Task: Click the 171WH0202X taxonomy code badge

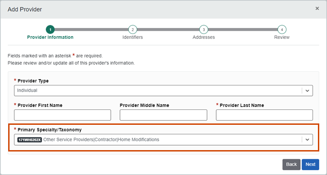Action: [30, 140]
